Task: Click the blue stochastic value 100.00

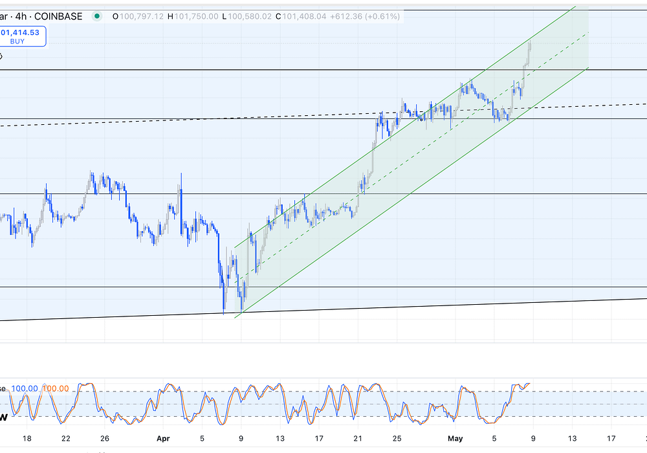Action: point(24,388)
